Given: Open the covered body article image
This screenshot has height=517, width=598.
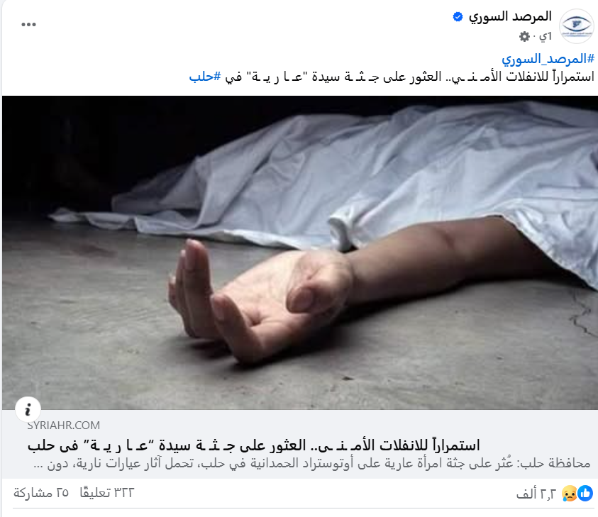Looking at the screenshot, I should (300, 252).
